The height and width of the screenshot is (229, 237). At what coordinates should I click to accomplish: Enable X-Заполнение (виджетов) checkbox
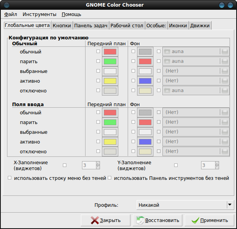[64, 165]
